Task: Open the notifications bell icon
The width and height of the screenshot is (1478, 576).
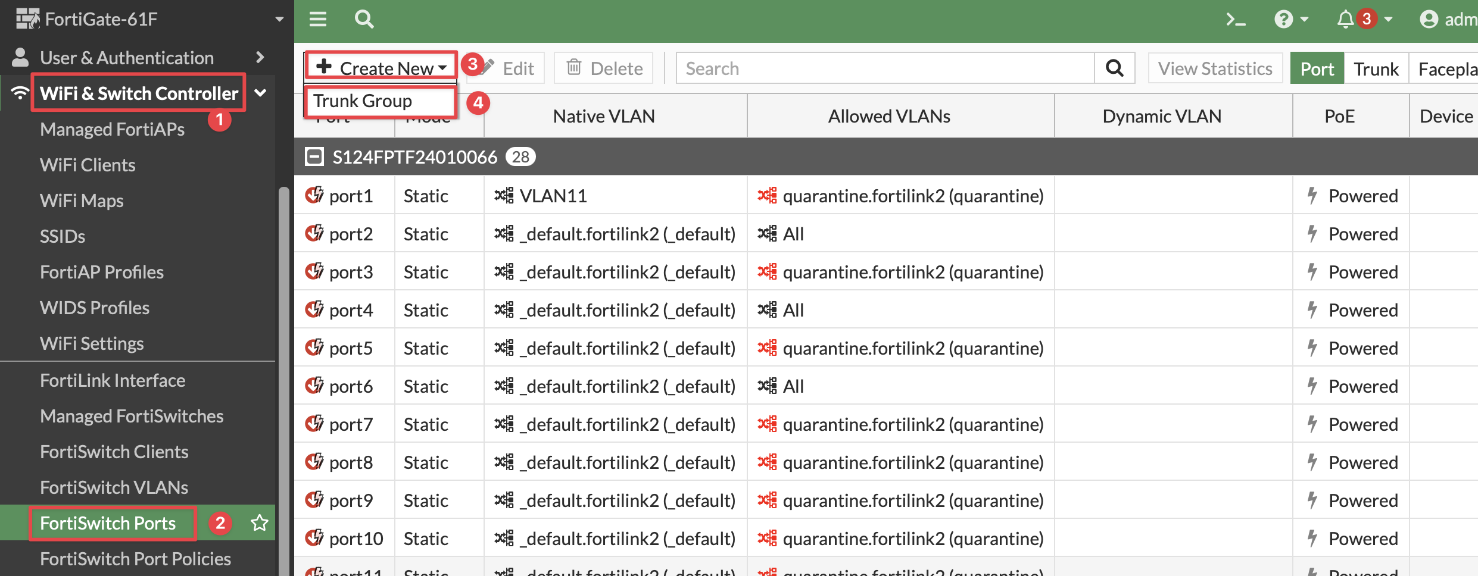Action: point(1345,20)
